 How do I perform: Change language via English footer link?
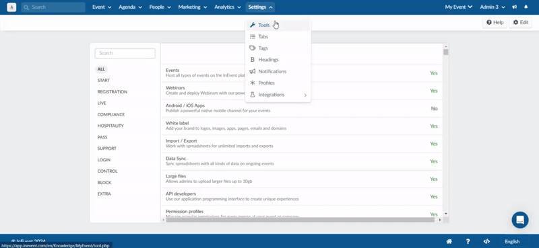[x=512, y=241]
